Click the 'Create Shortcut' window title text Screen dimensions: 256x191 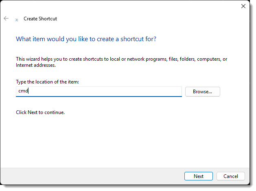(40, 19)
